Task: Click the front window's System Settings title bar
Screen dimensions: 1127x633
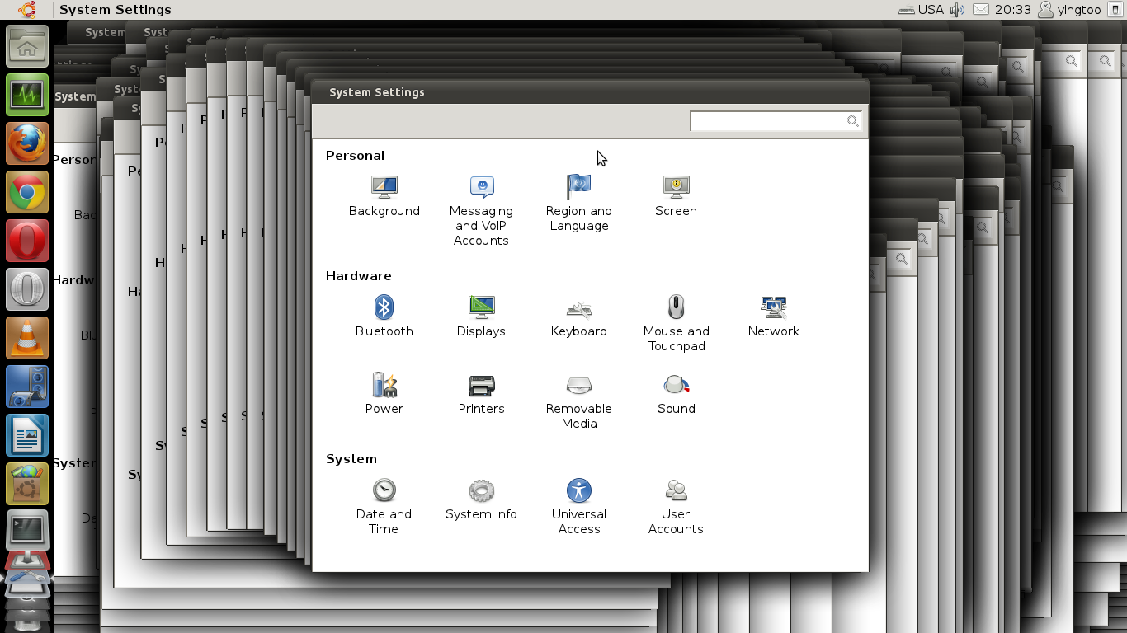Action: 590,92
